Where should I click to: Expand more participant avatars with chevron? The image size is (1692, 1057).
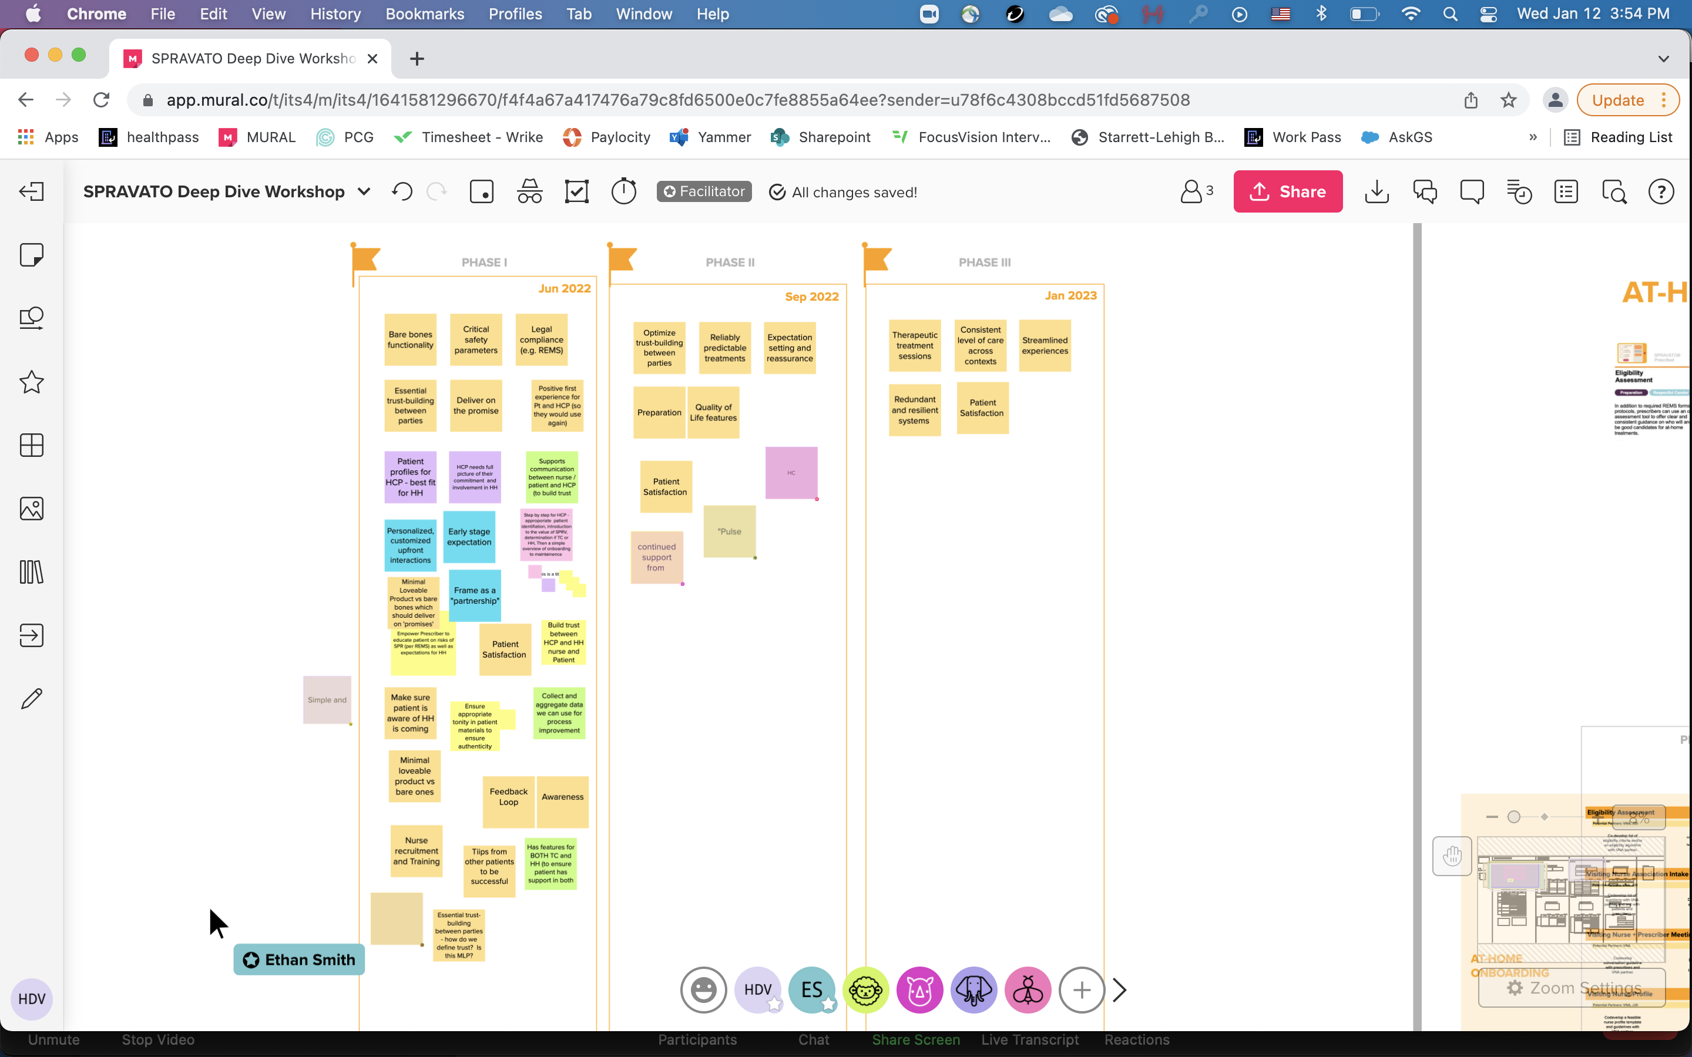(x=1119, y=990)
